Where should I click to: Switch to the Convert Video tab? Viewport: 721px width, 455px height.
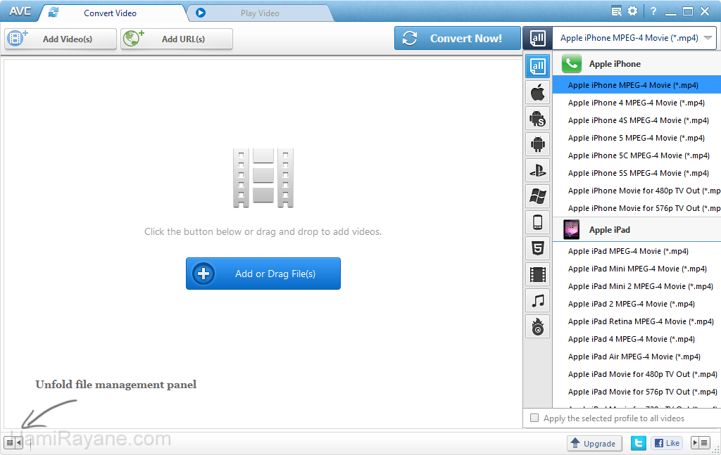pos(110,13)
